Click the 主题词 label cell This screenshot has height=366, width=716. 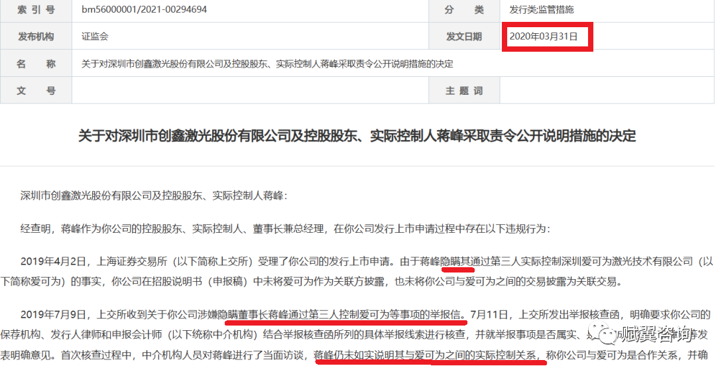coord(464,90)
